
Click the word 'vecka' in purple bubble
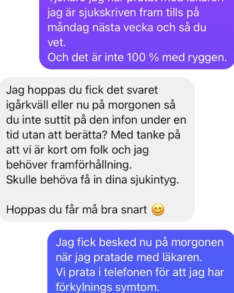(x=137, y=28)
